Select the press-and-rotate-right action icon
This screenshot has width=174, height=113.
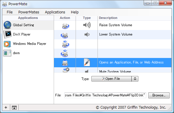[x=65, y=44]
